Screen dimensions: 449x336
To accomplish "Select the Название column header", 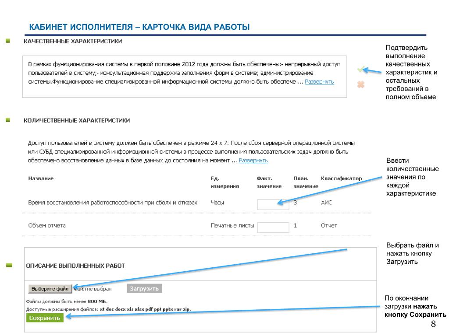I will (41, 178).
